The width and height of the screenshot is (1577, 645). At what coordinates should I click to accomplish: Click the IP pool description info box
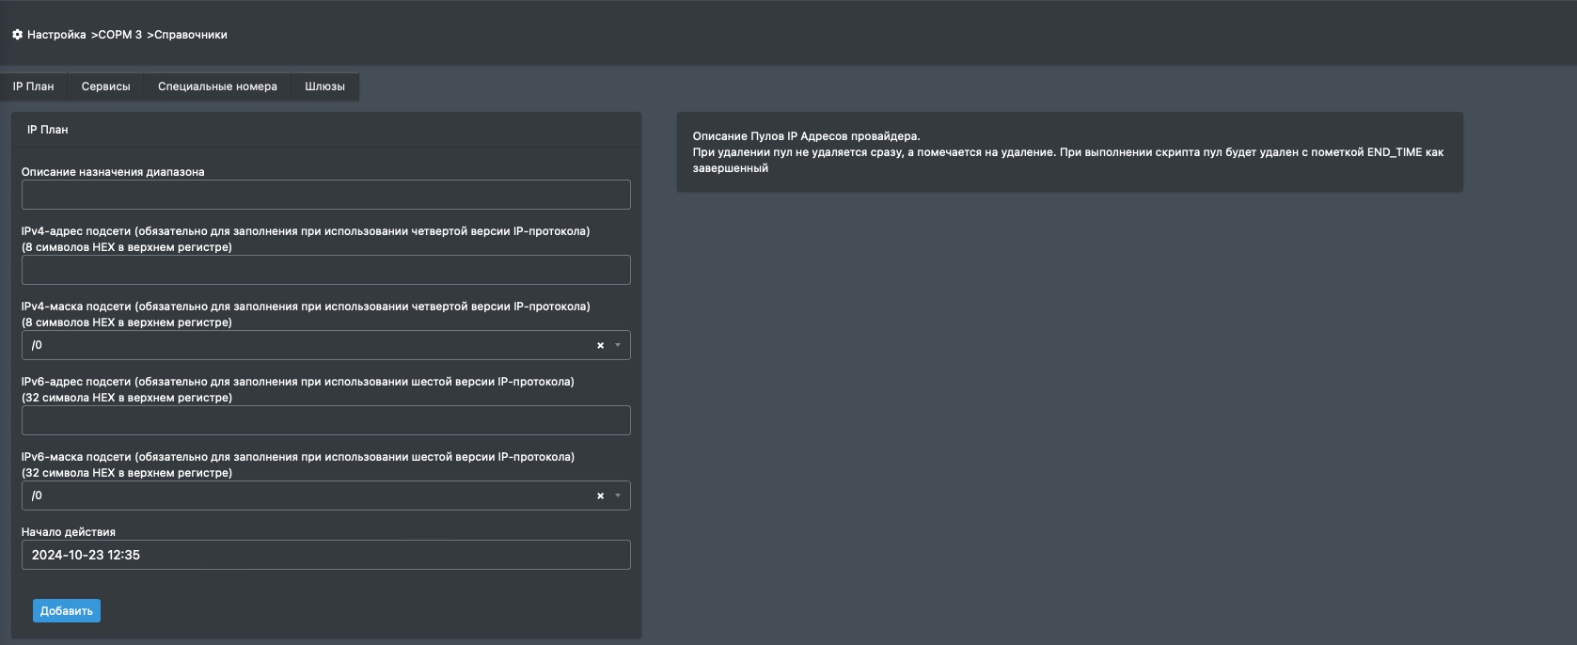[1069, 152]
